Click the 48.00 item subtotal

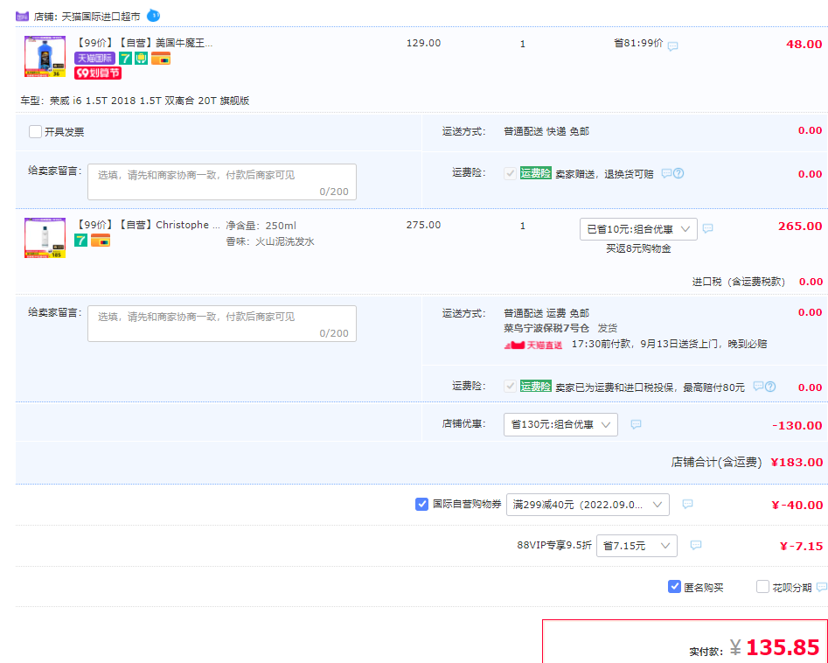click(x=804, y=44)
